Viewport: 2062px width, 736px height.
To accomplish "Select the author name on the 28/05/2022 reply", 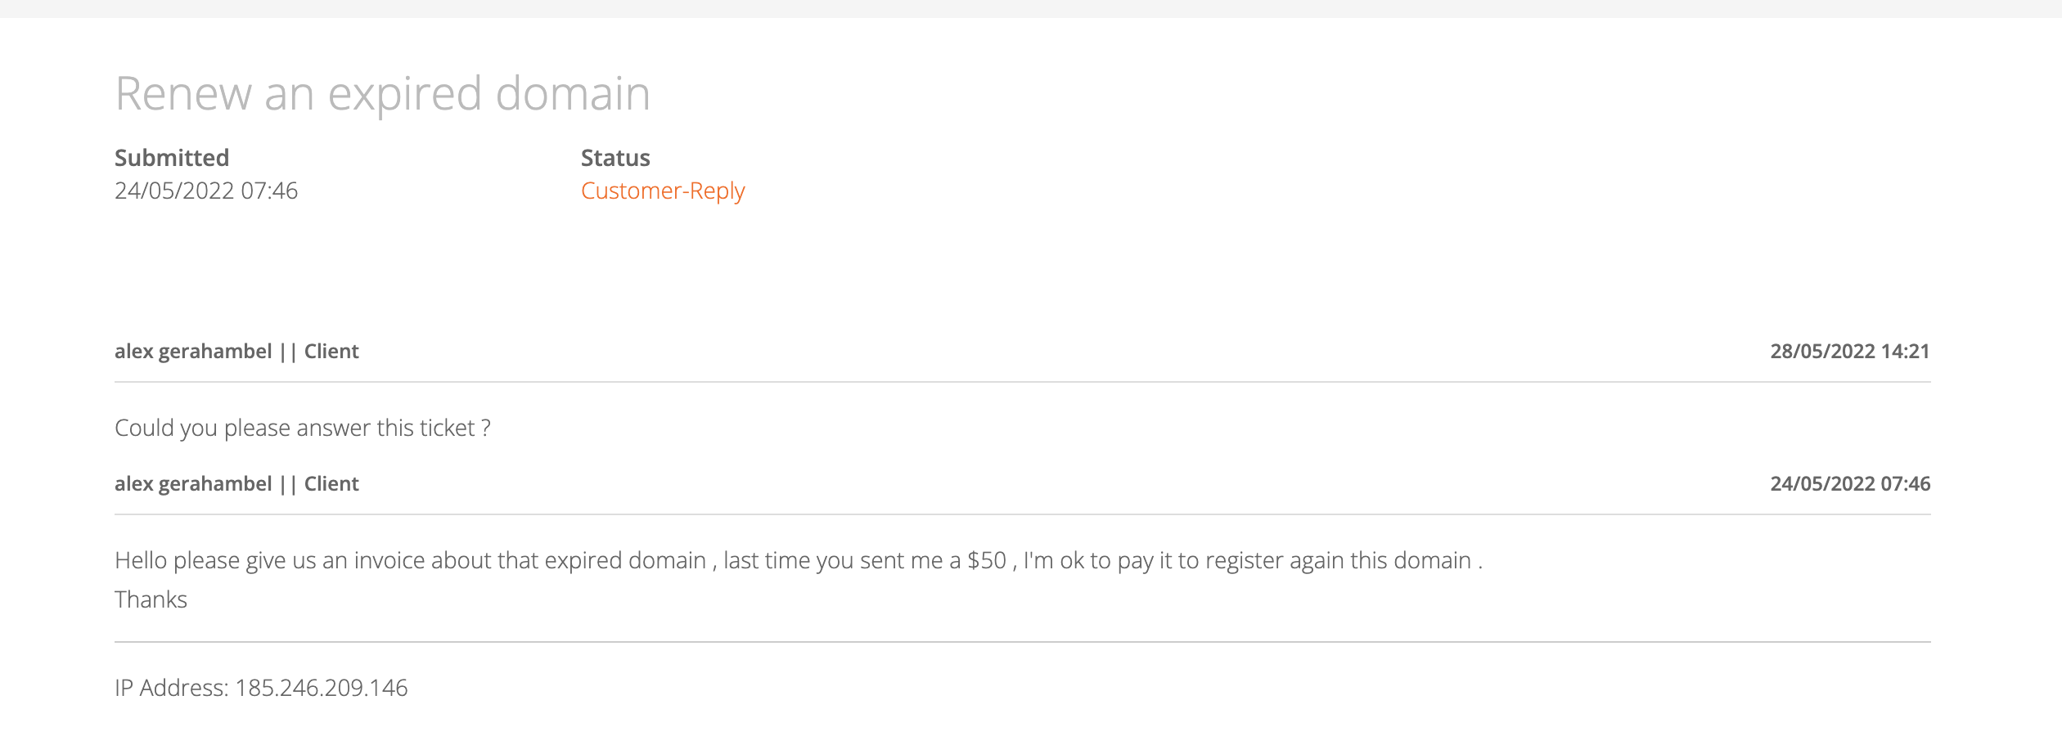I will point(193,352).
